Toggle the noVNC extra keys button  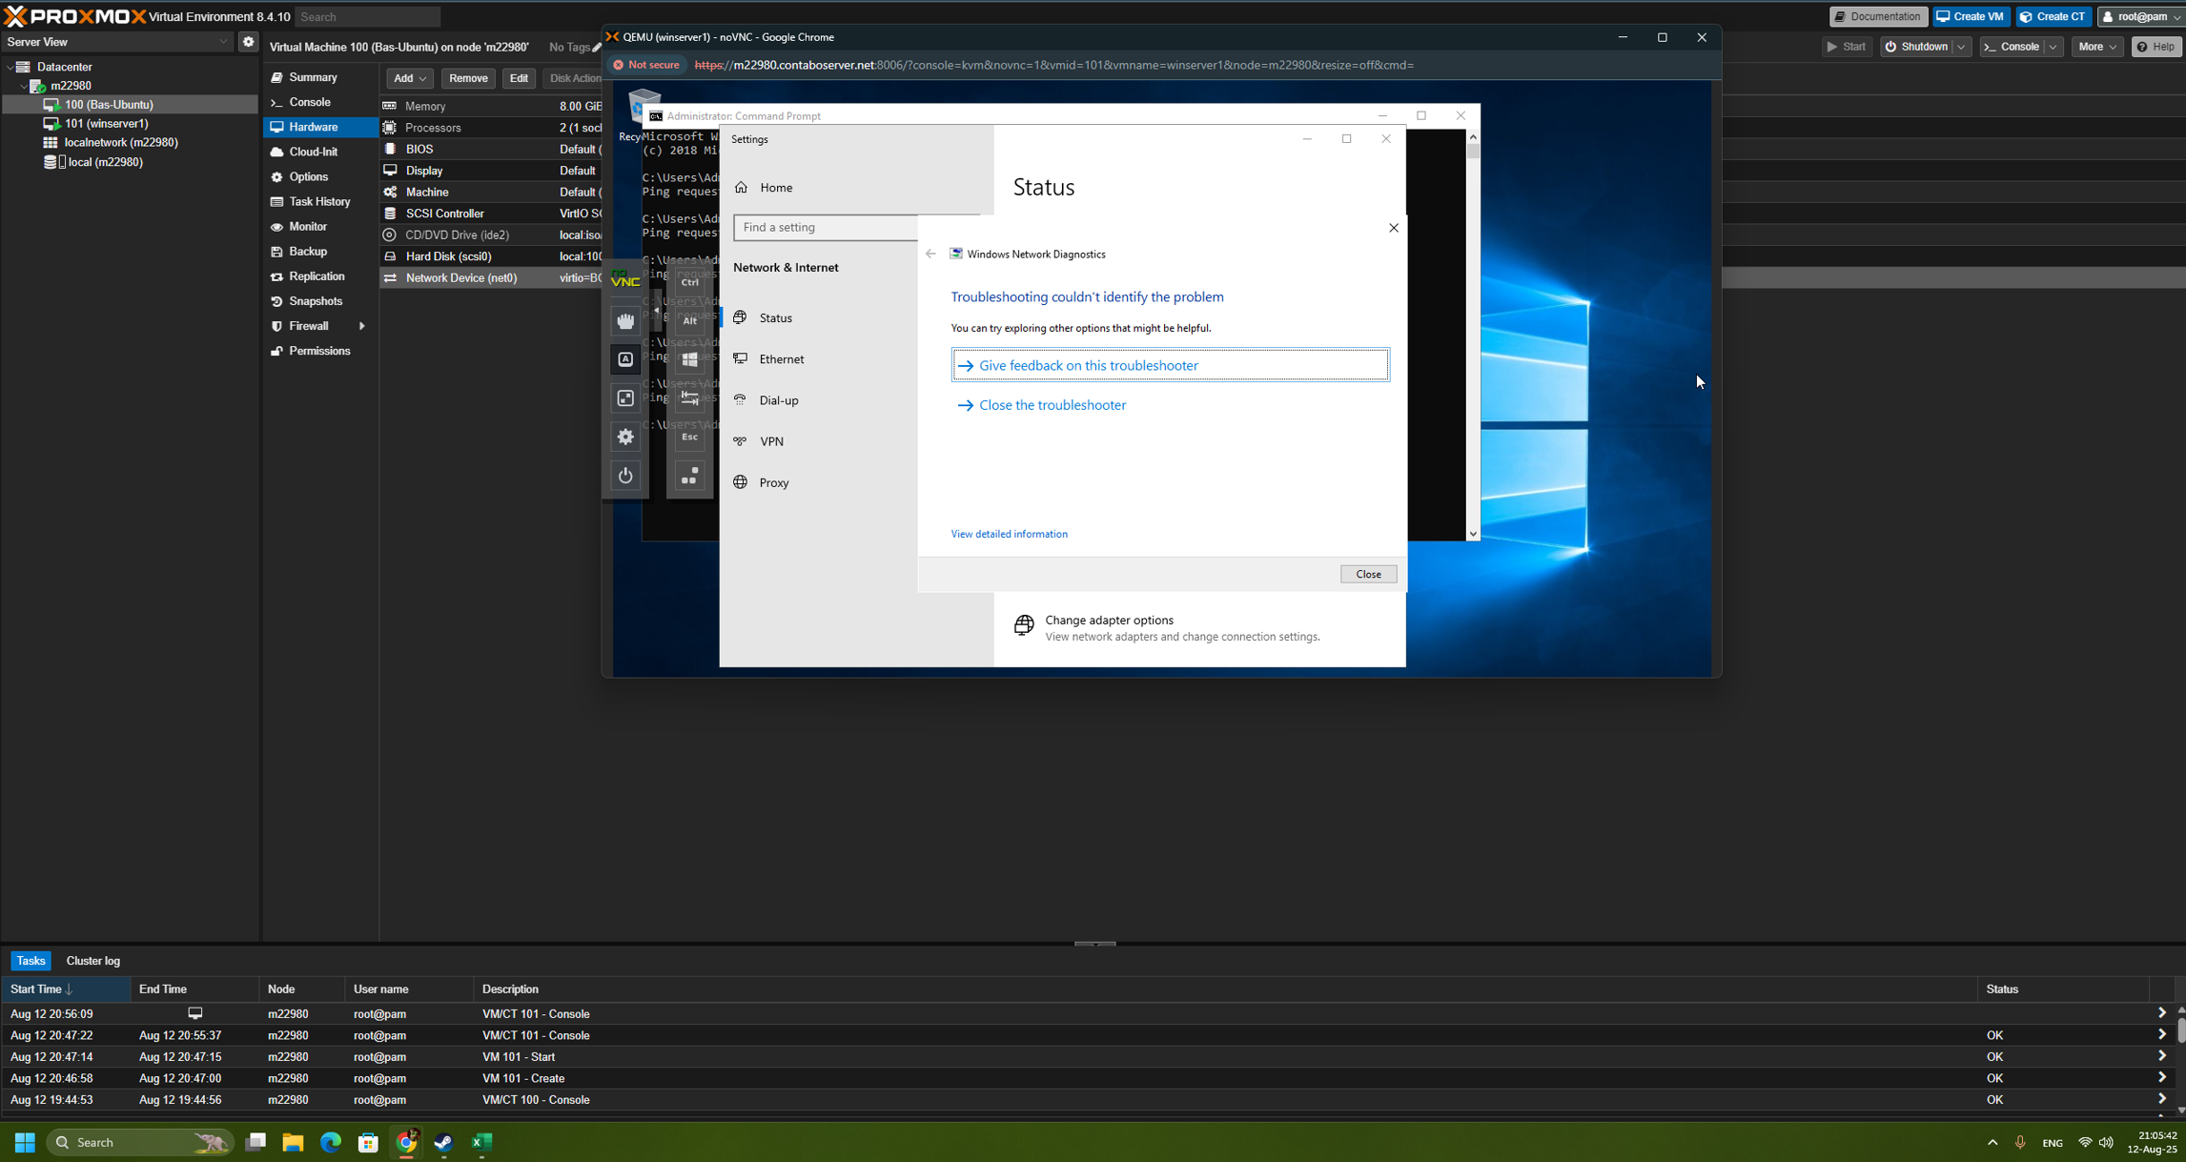[x=625, y=359]
